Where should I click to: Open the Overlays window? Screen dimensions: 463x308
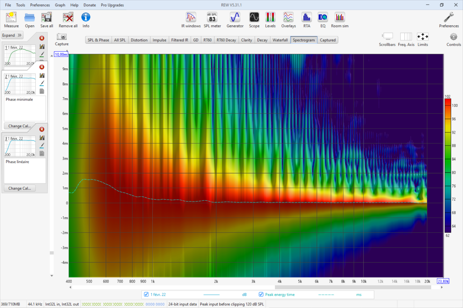point(288,20)
